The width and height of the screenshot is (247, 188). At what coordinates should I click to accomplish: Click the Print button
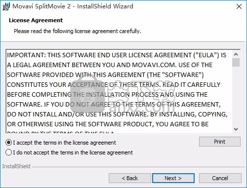[220, 142]
